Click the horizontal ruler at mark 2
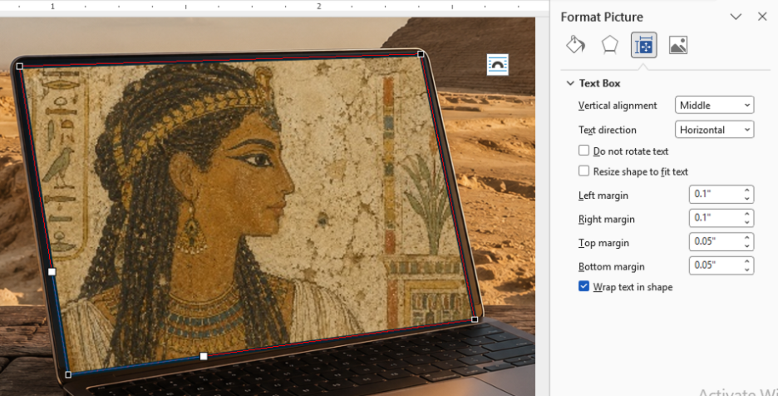The image size is (778, 396). [x=319, y=6]
